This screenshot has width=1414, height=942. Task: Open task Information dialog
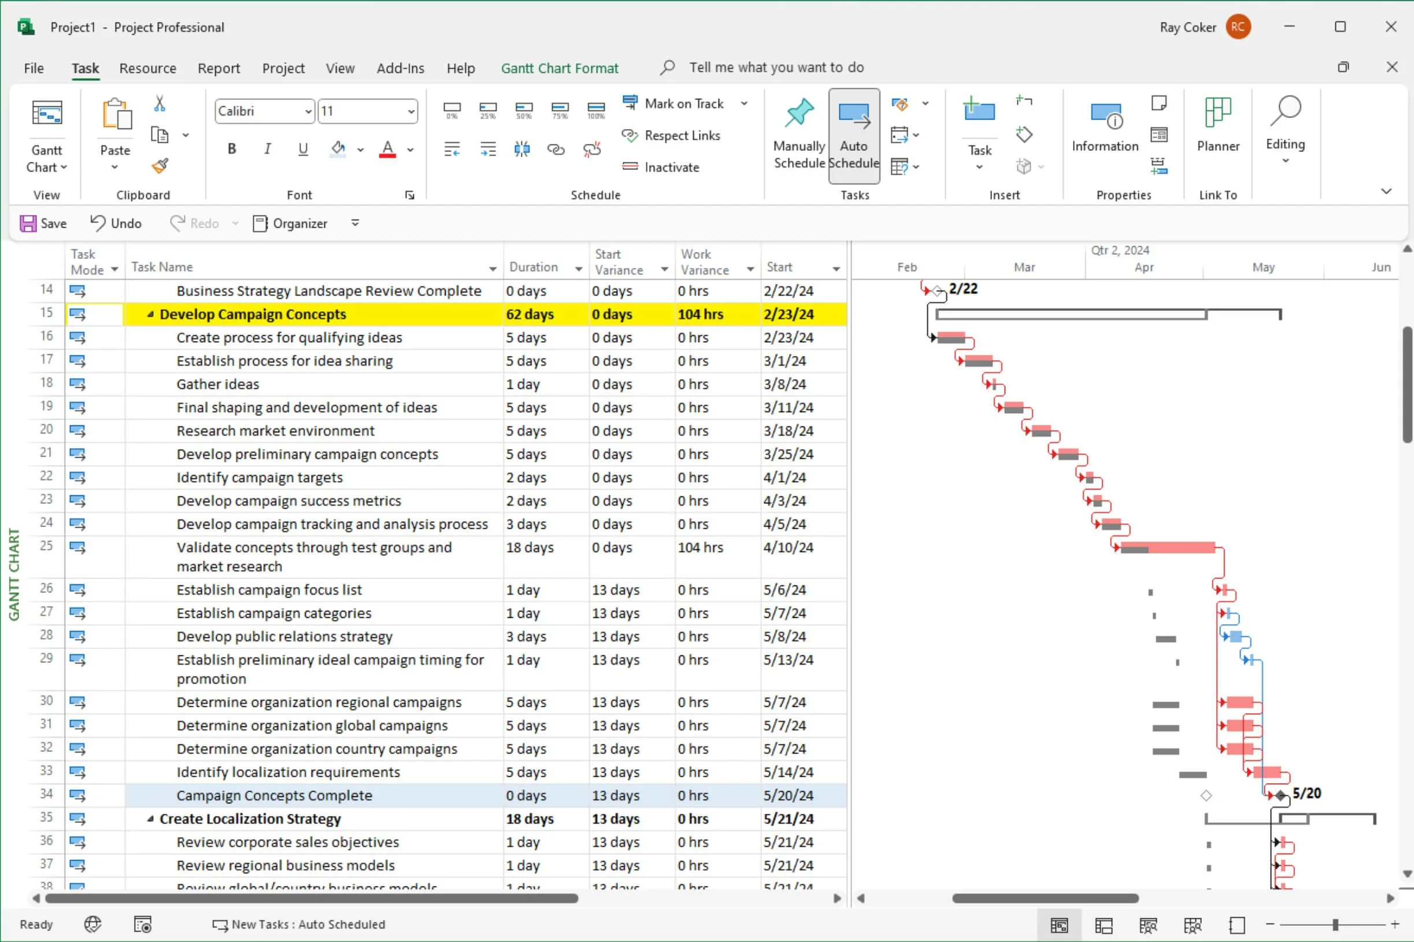[1105, 127]
